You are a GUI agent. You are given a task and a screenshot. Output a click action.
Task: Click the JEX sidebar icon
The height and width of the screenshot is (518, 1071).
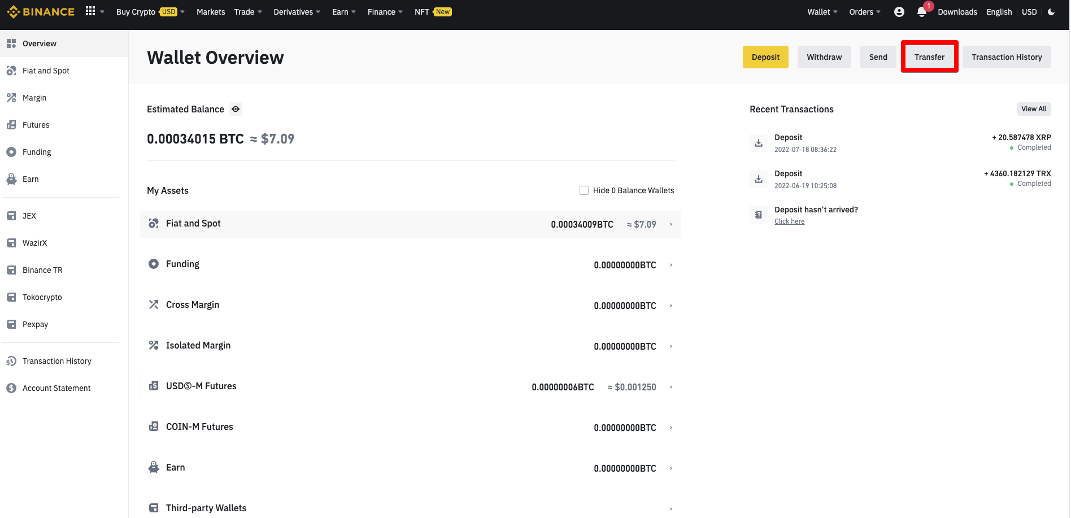tap(11, 216)
